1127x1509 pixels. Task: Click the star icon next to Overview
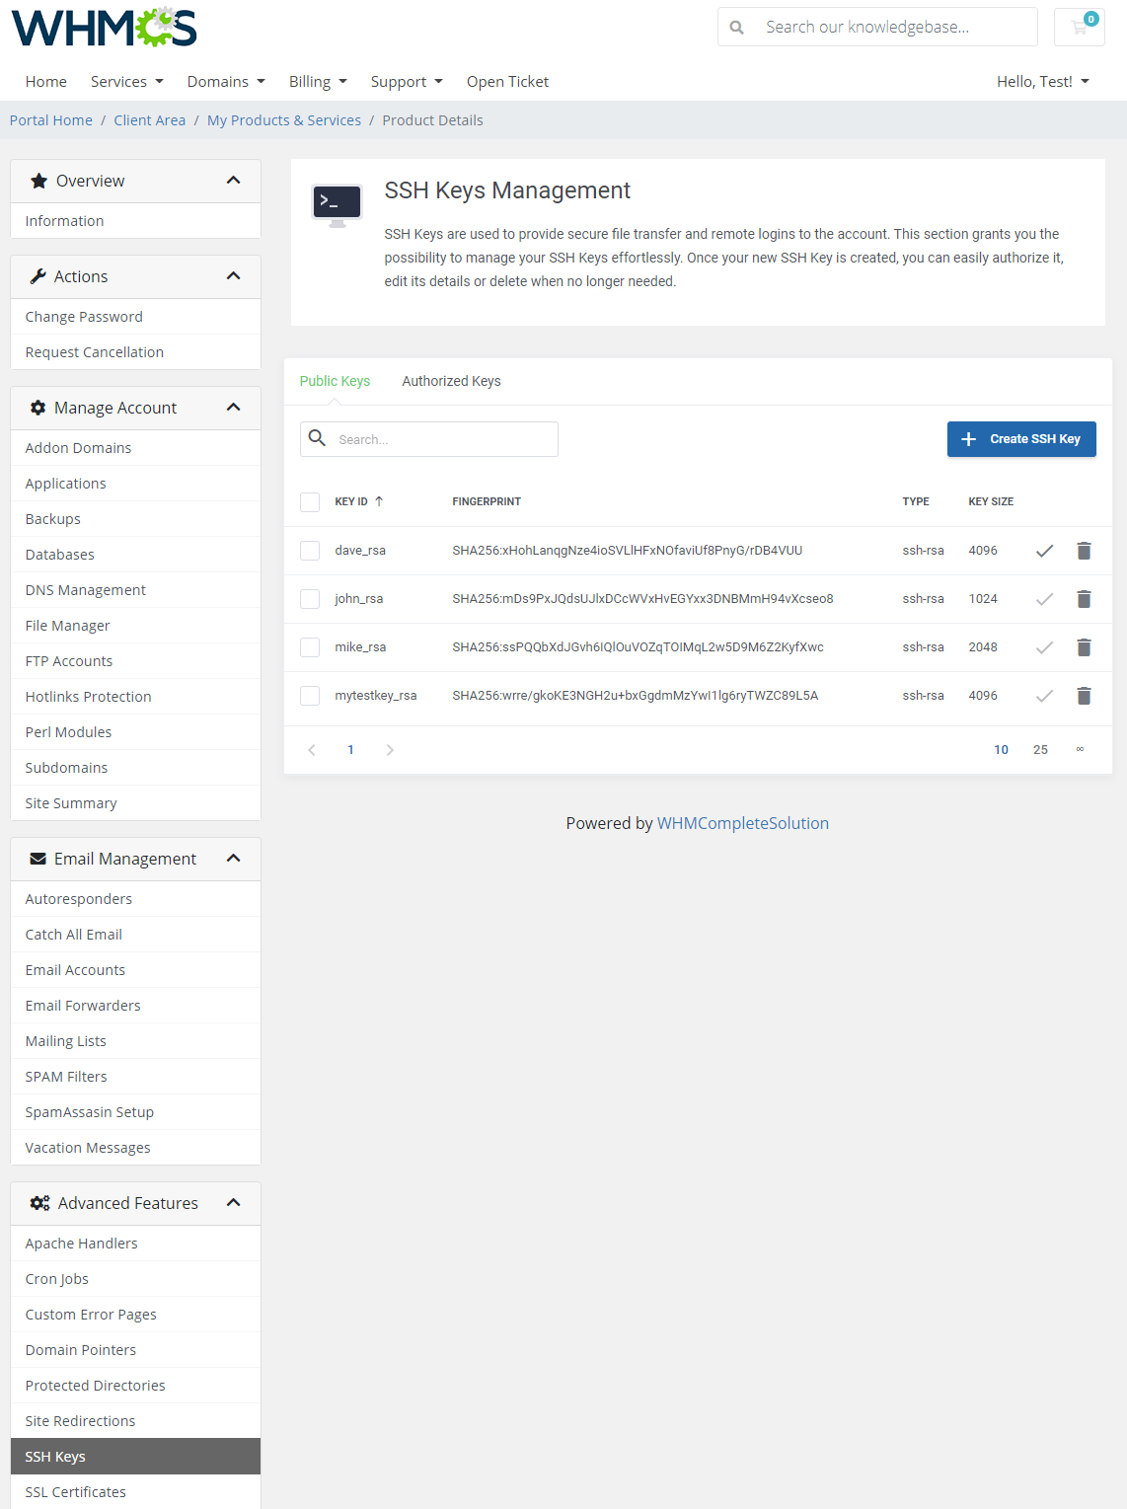click(38, 181)
